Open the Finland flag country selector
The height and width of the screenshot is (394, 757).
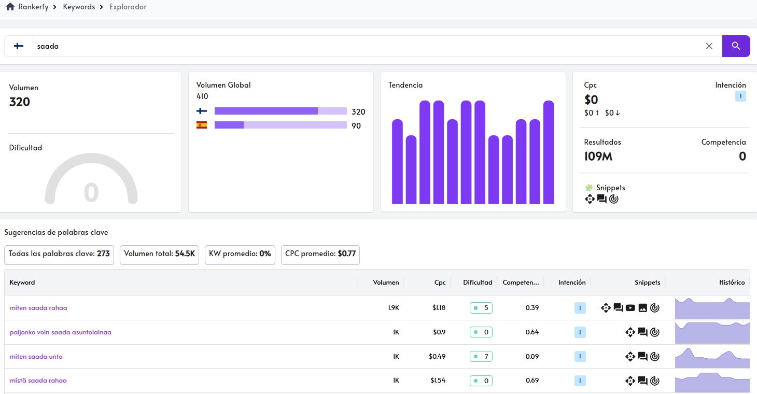pos(19,46)
